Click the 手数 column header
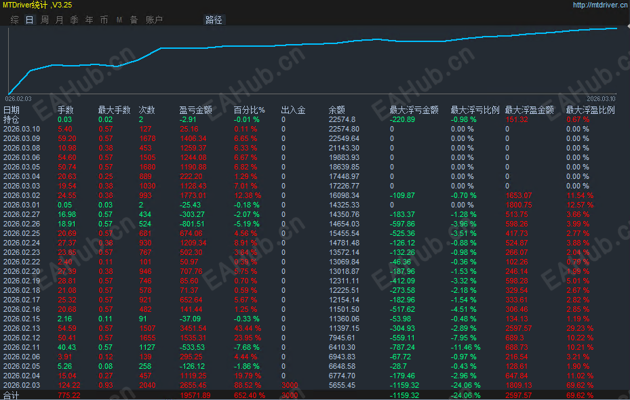 [66, 110]
